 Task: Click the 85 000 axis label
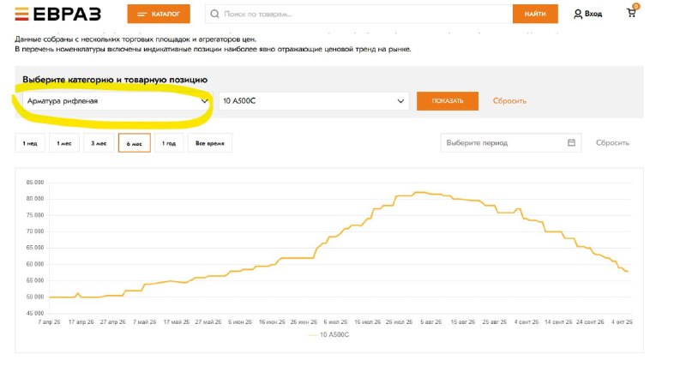pyautogui.click(x=33, y=183)
